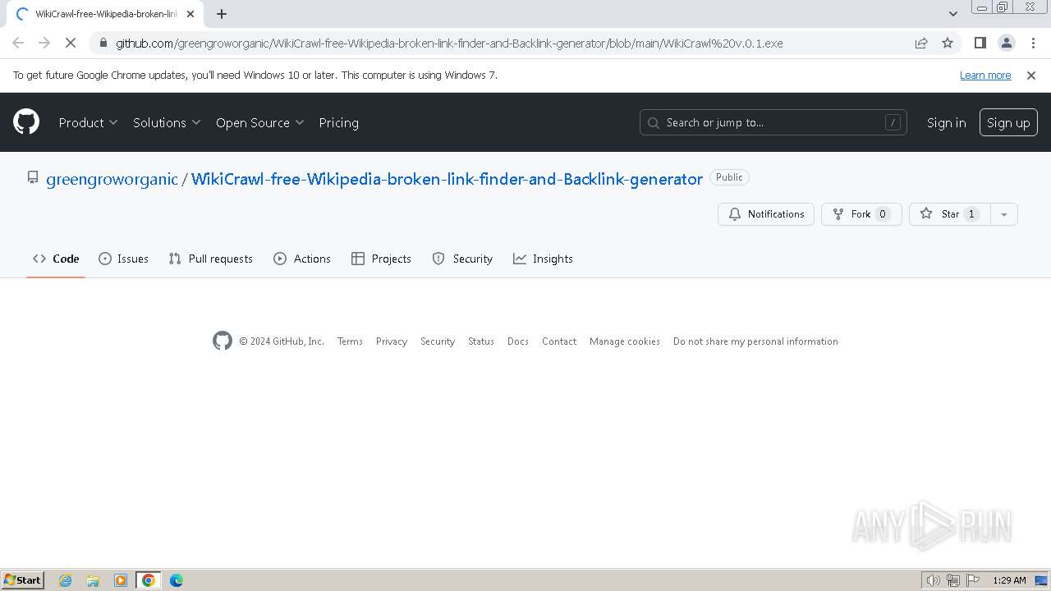Open the greengroworganic owner profile link
1051x591 pixels.
112,179
